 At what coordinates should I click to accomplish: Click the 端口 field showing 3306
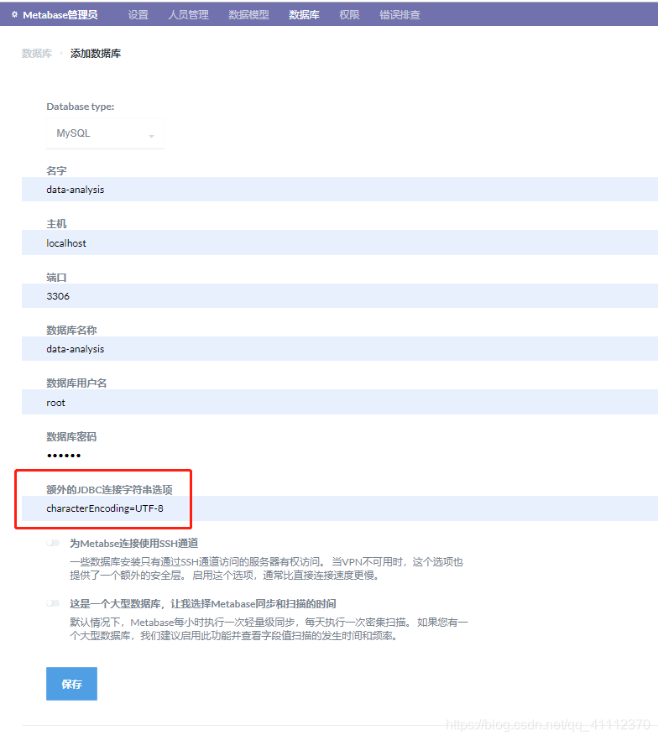tap(340, 296)
